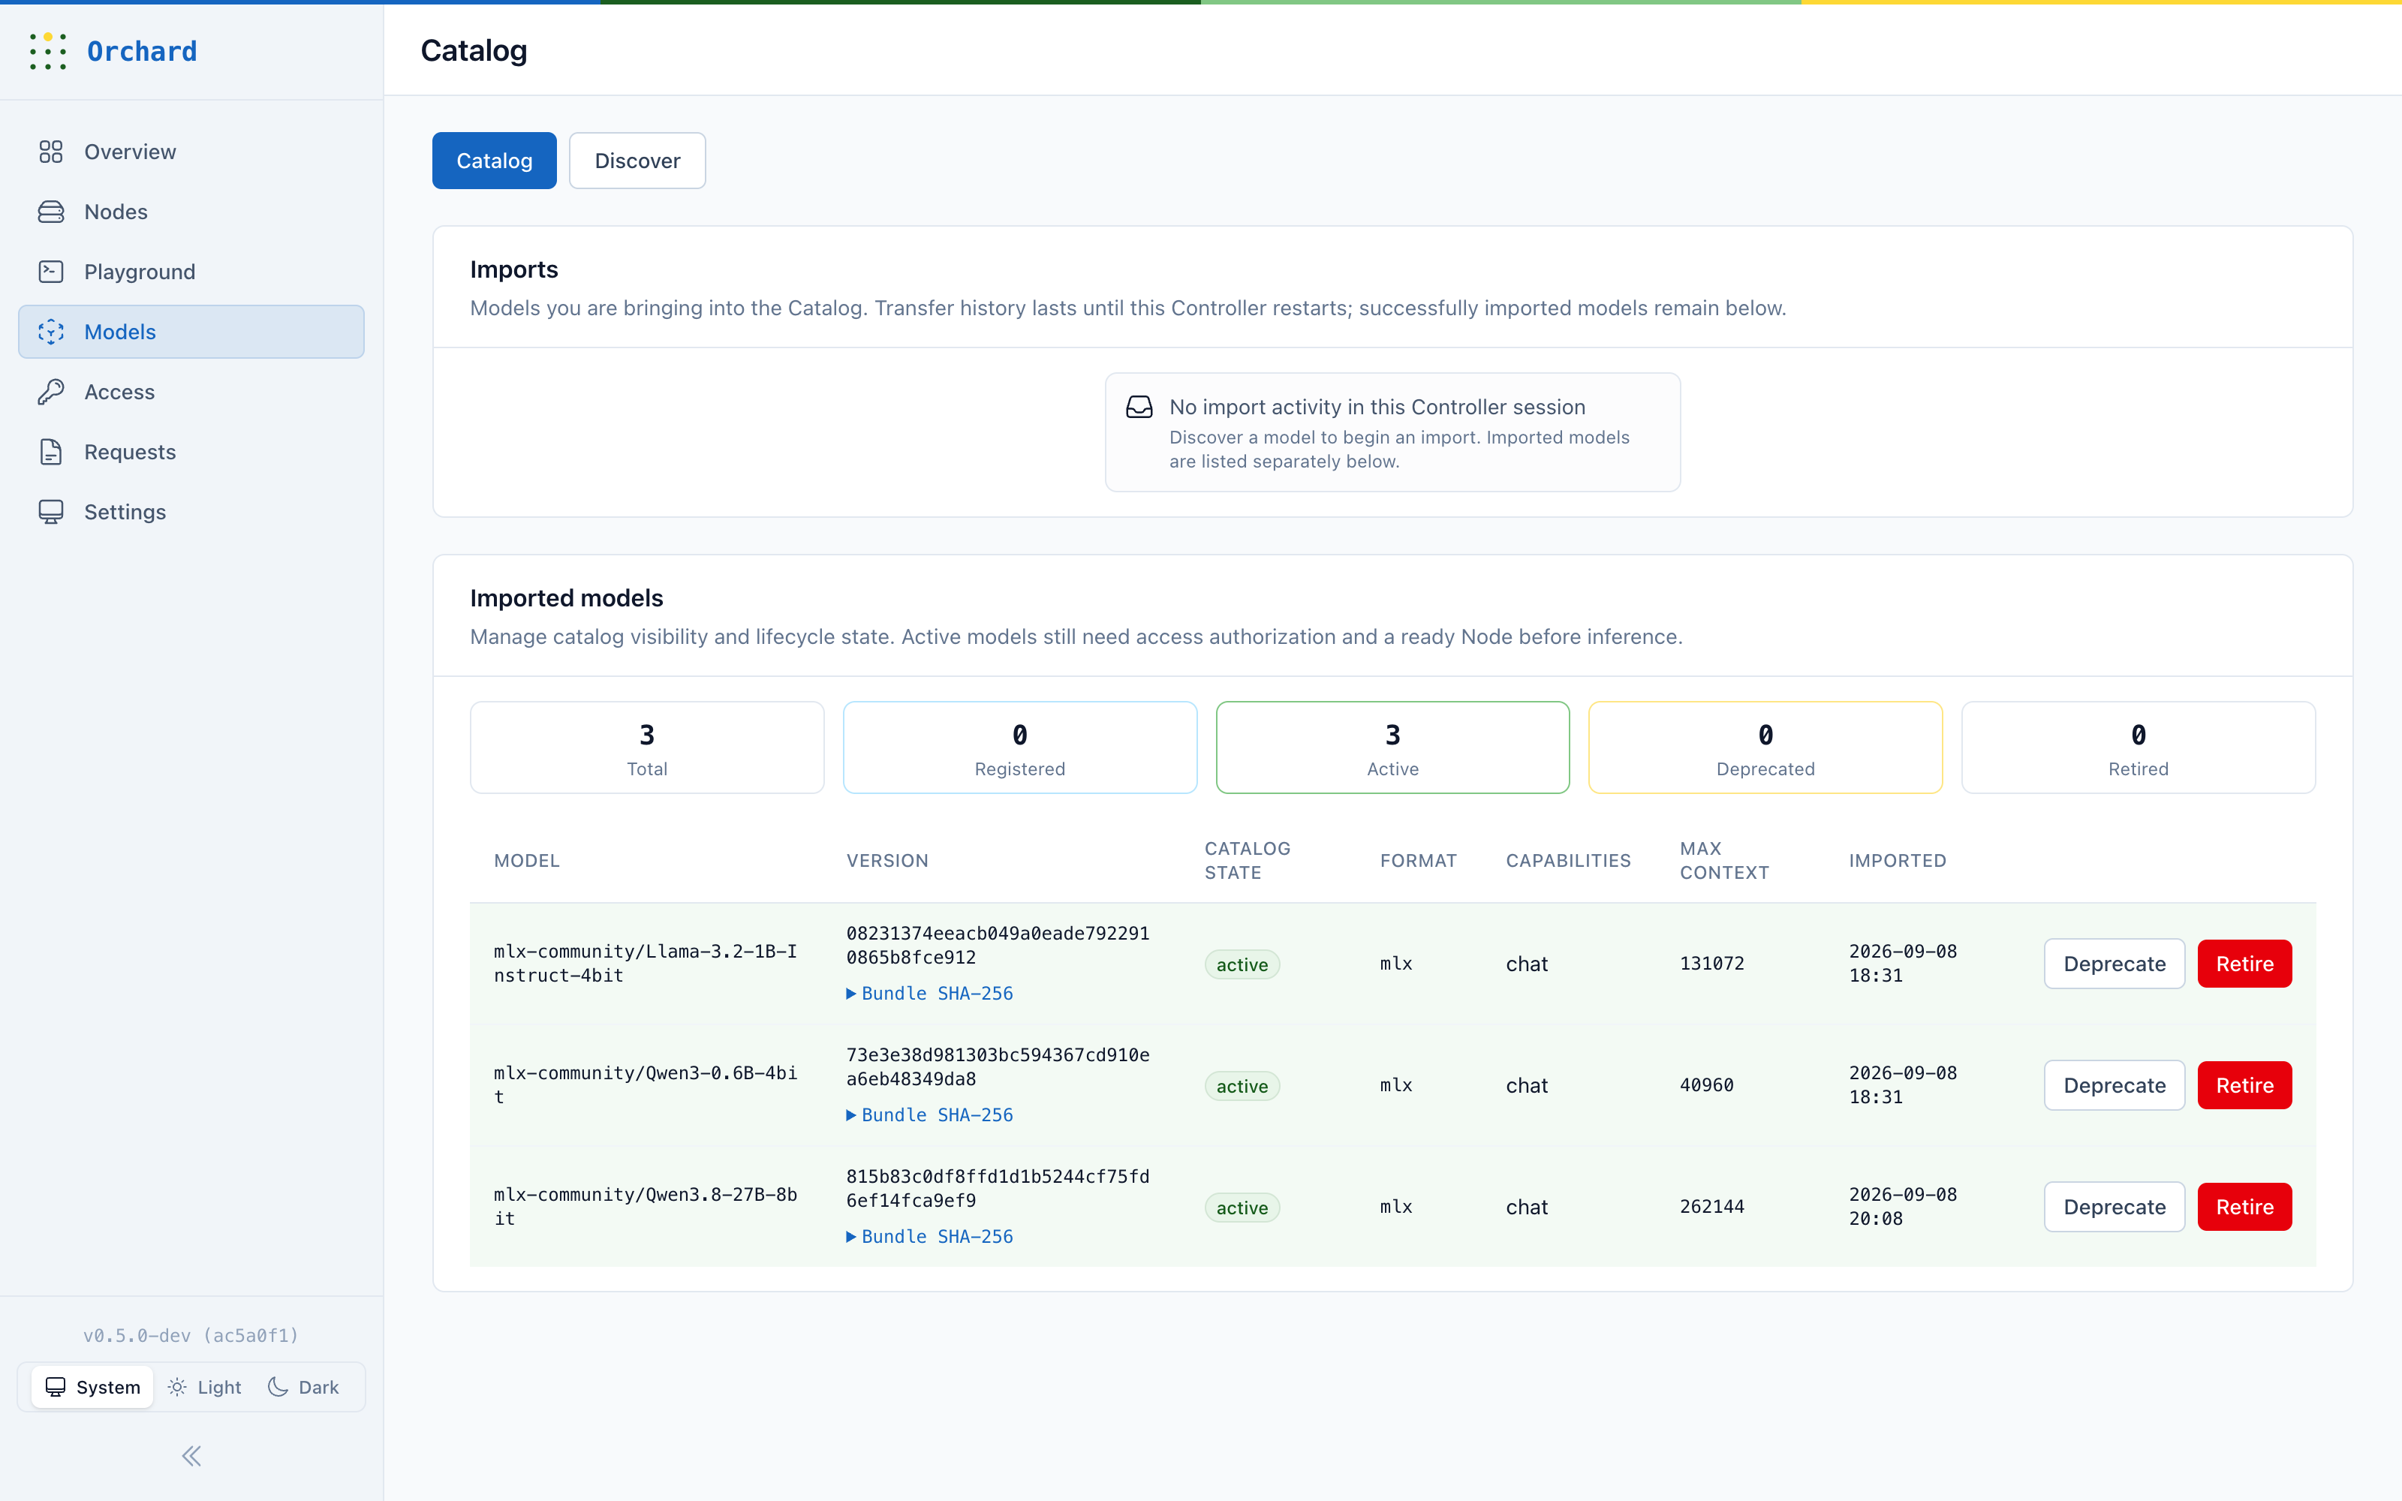
Task: Click the inbox icon in empty imports notice
Action: pos(1139,407)
